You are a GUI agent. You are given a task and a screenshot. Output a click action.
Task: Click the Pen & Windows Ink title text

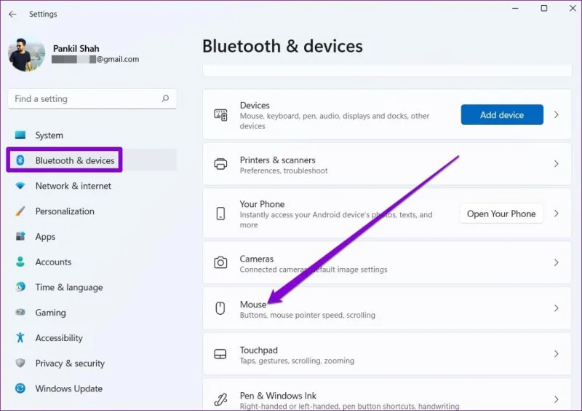pyautogui.click(x=278, y=396)
